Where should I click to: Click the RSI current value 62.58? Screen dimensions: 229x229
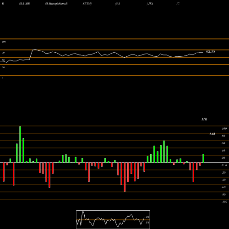pos(210,51)
